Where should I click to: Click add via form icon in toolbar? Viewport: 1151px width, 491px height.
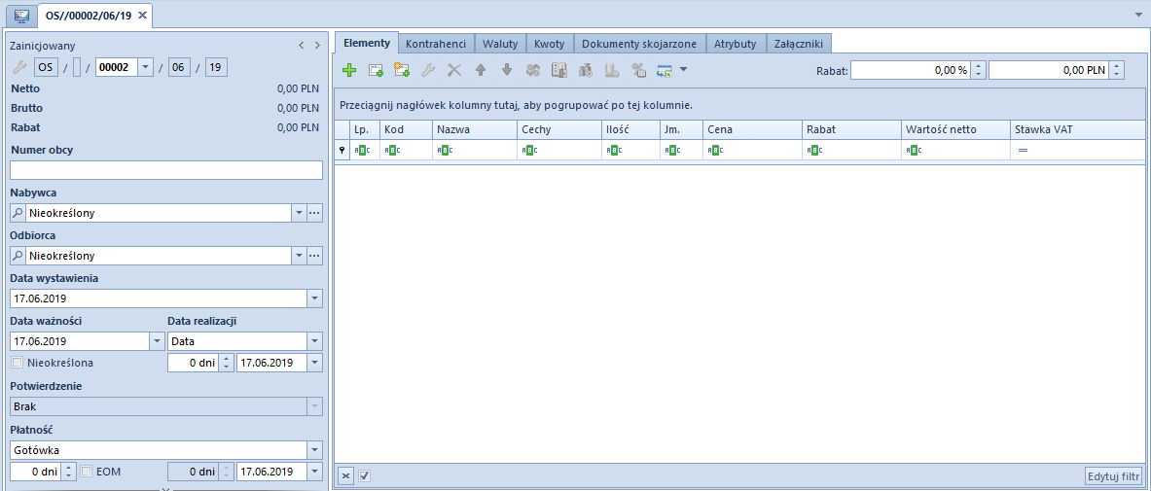pyautogui.click(x=376, y=70)
